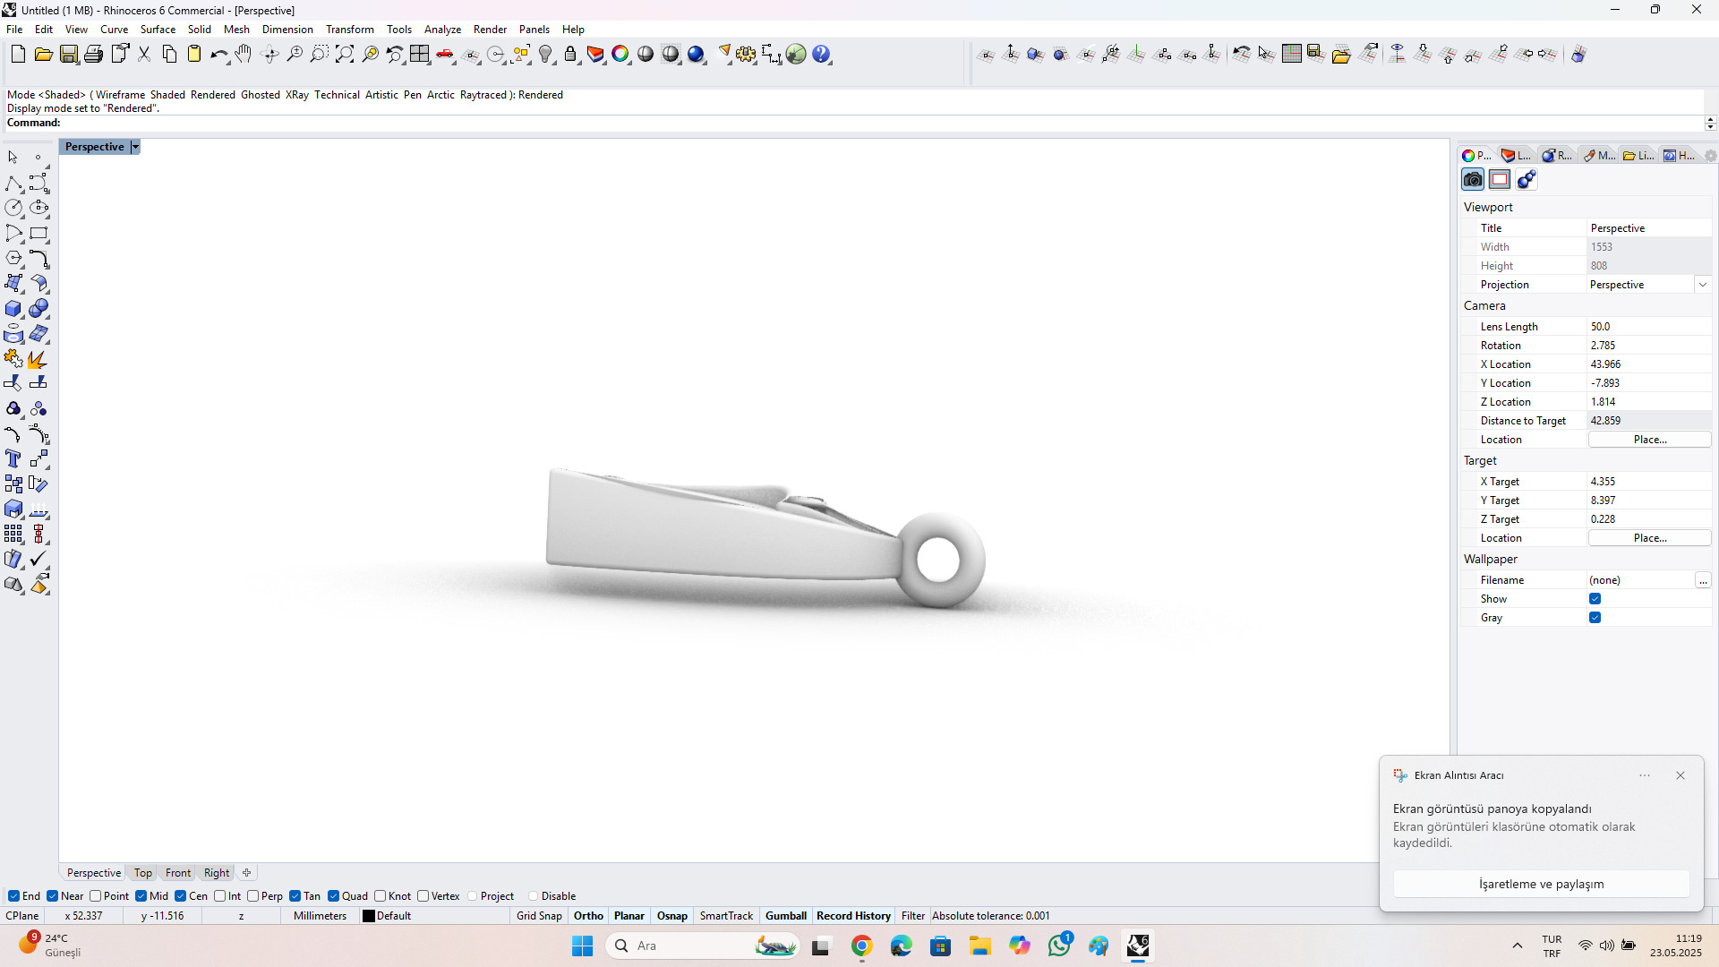
Task: Select the Box solid tool
Action: [x=13, y=309]
